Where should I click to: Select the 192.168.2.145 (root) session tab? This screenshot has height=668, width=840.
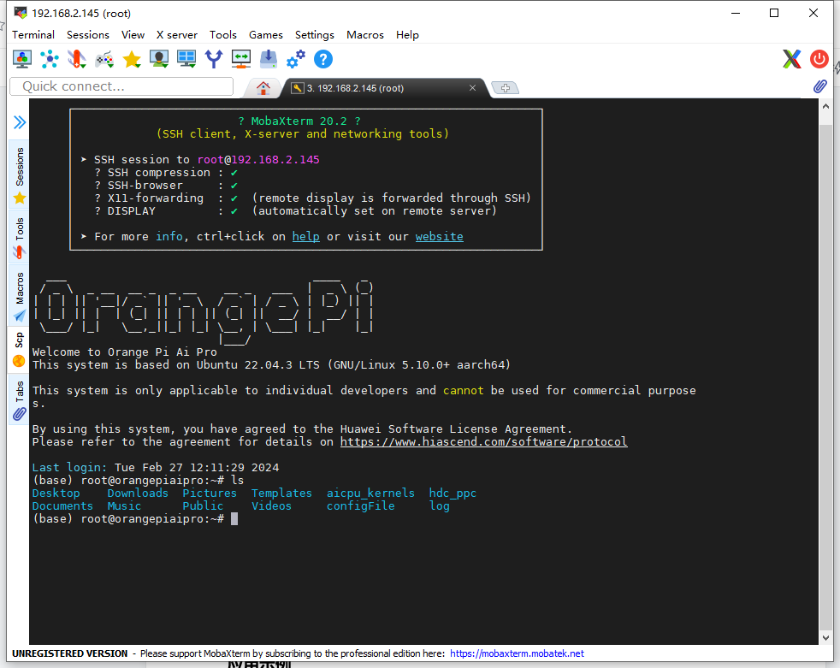click(383, 88)
